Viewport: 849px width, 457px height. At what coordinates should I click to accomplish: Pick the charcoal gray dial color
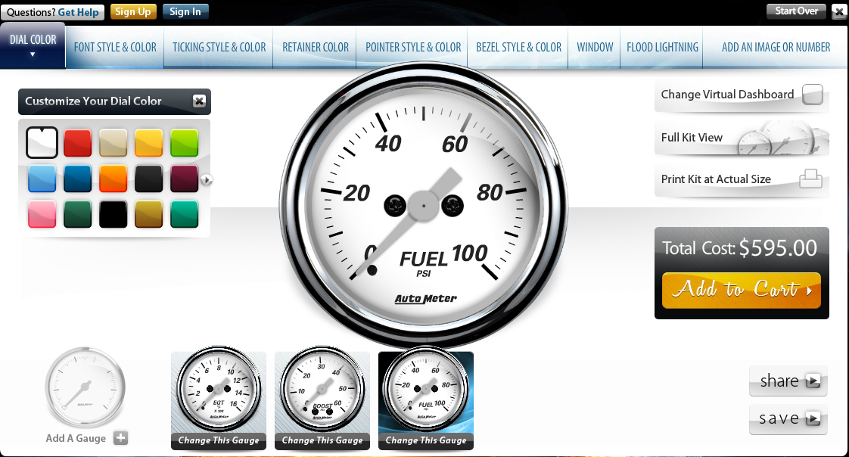click(148, 179)
